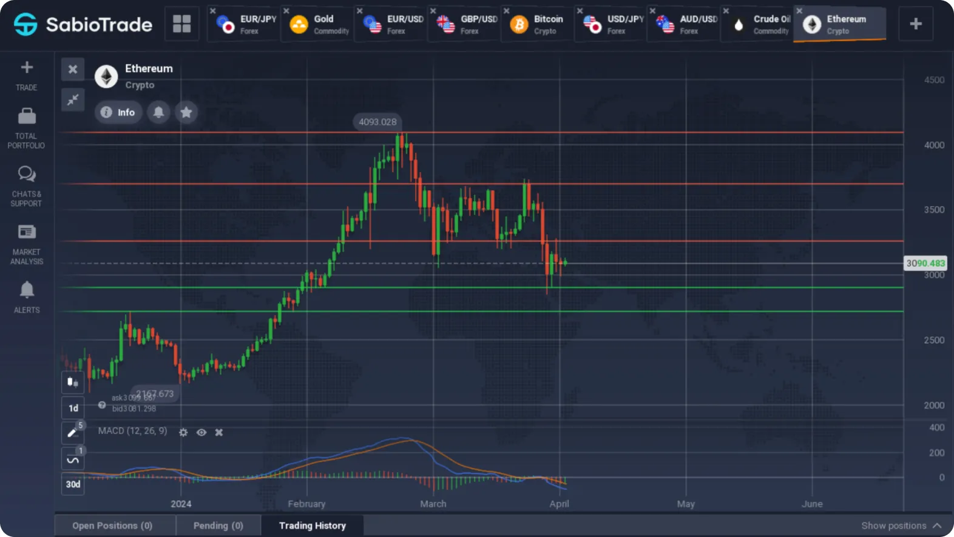Screen dimensions: 954x537
Task: Click the SabioTrade logo
Action: 83,24
